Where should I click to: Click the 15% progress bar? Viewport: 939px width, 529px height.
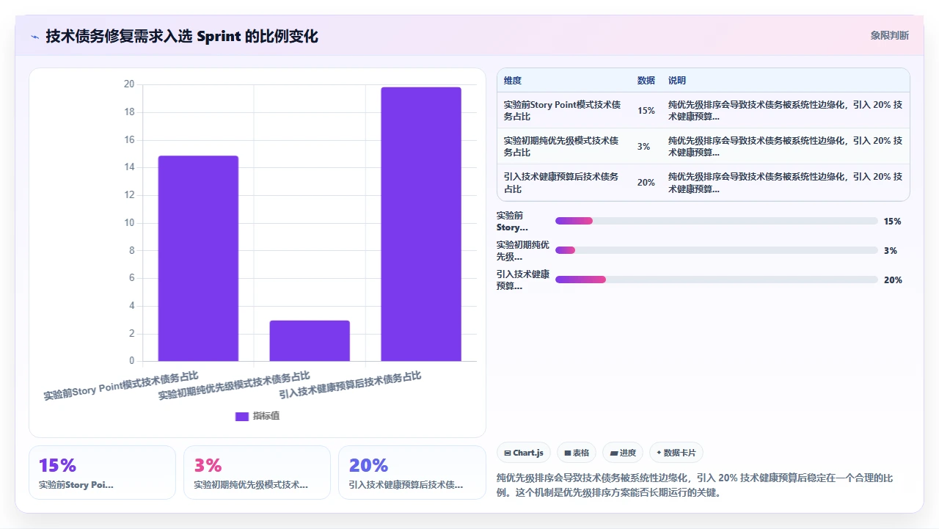(717, 221)
